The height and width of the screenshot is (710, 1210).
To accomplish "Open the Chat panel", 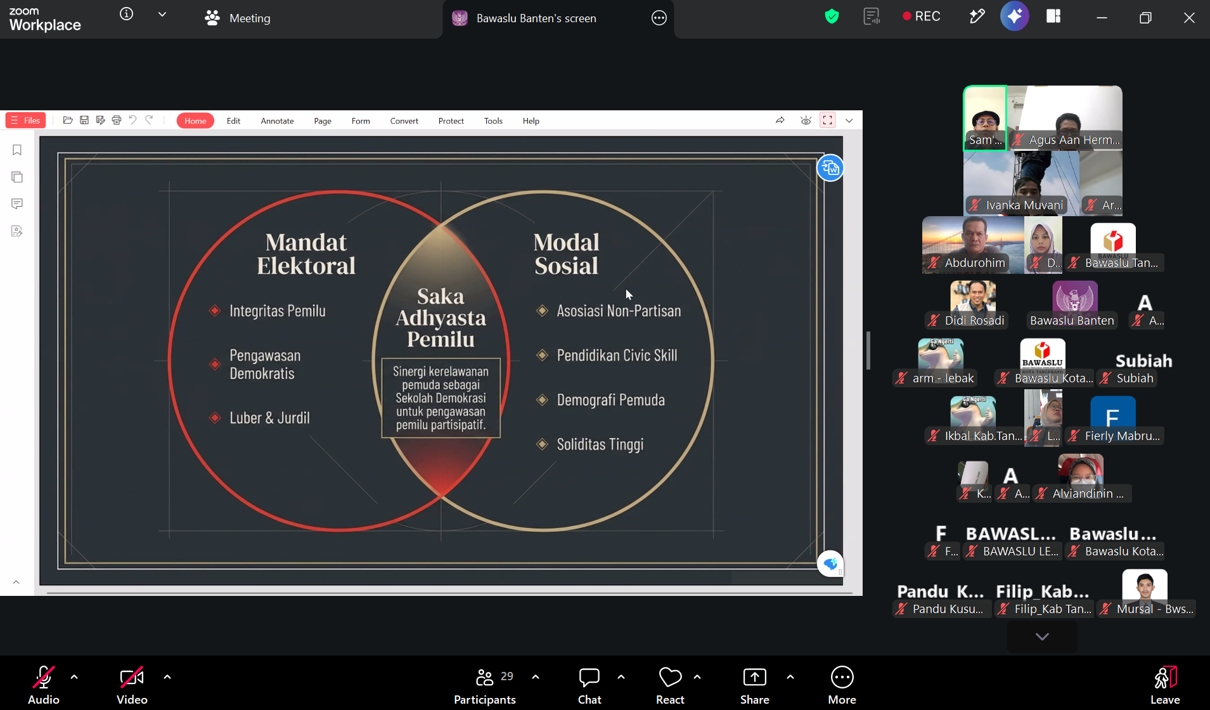I will 589,685.
